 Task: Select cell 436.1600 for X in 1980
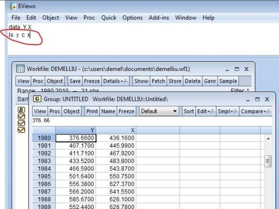click(116, 138)
